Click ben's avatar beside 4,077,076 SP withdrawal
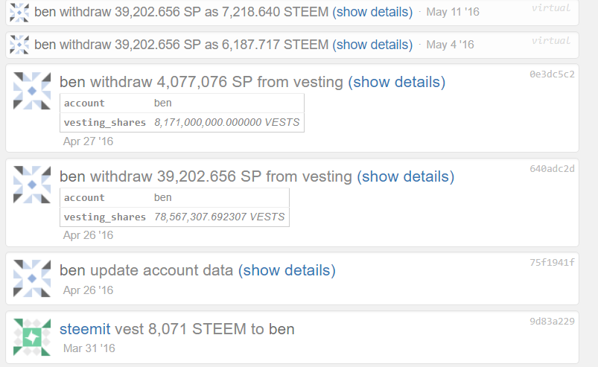 click(32, 91)
